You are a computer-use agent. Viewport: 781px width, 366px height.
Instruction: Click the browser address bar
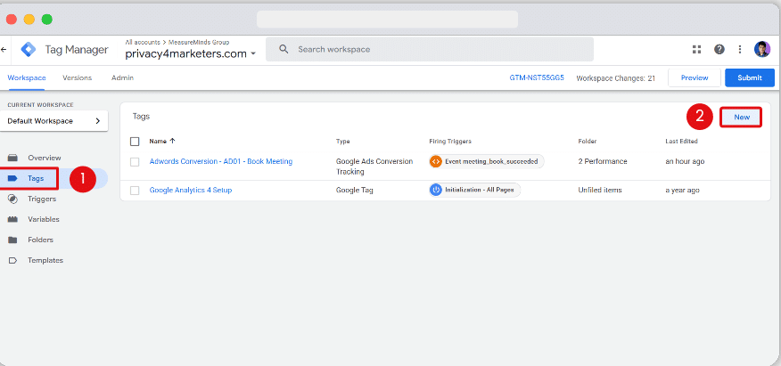[x=387, y=20]
